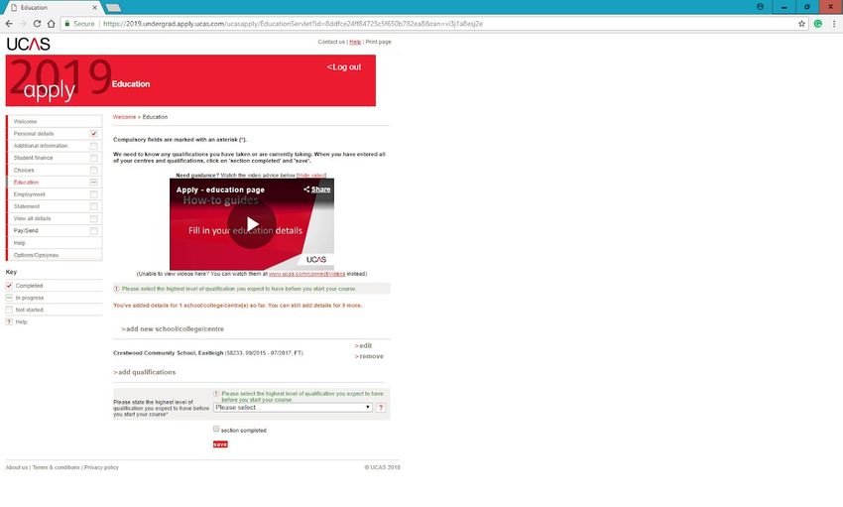The image size is (843, 507).
Task: Open Pay/Send section in sidebar
Action: (x=26, y=230)
